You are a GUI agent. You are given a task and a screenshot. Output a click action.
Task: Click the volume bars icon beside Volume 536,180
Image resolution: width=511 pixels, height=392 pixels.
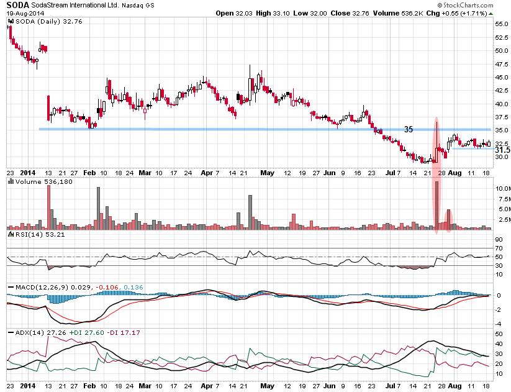11,181
